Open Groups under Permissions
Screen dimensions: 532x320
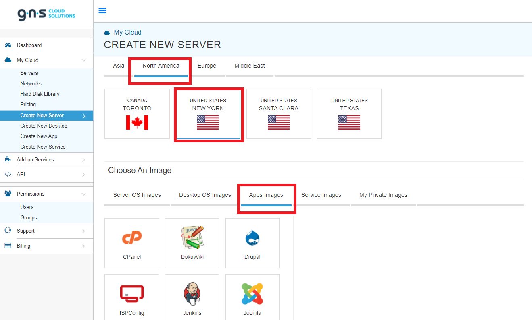click(29, 218)
